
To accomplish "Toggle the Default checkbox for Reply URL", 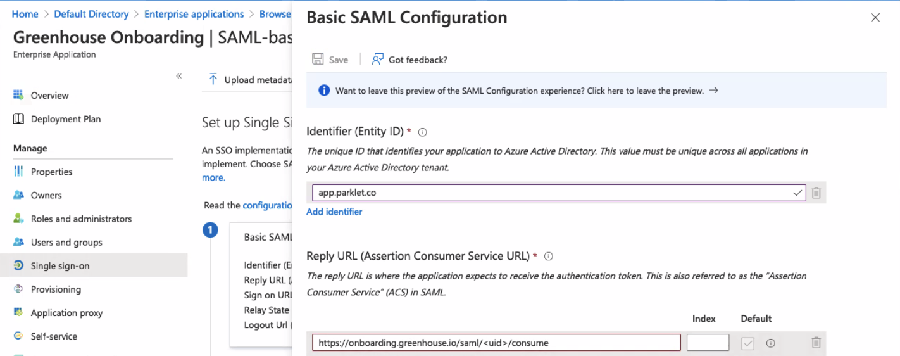I will [x=748, y=343].
